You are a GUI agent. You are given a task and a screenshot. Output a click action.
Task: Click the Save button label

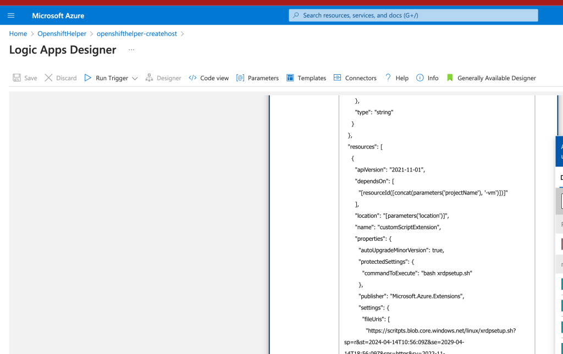(31, 78)
